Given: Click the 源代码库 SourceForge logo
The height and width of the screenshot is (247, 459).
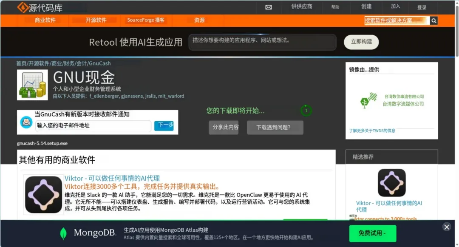Looking at the screenshot, I should tap(40, 8).
